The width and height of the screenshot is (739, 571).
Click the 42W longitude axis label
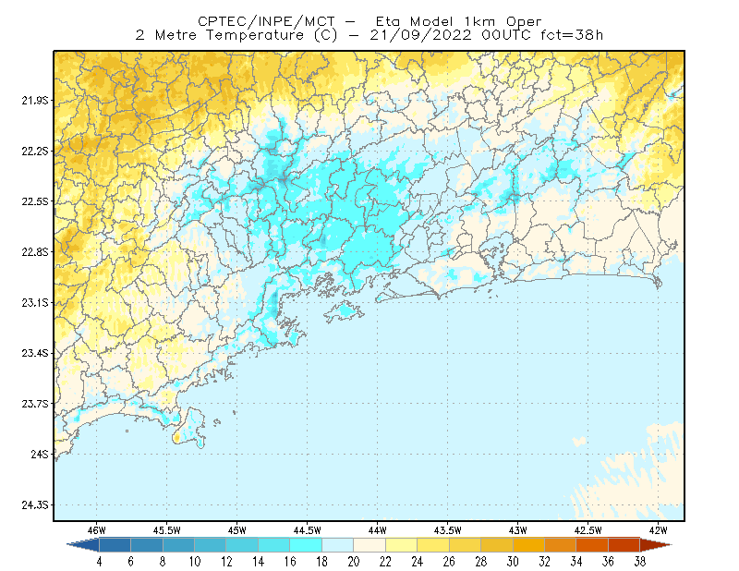658,530
